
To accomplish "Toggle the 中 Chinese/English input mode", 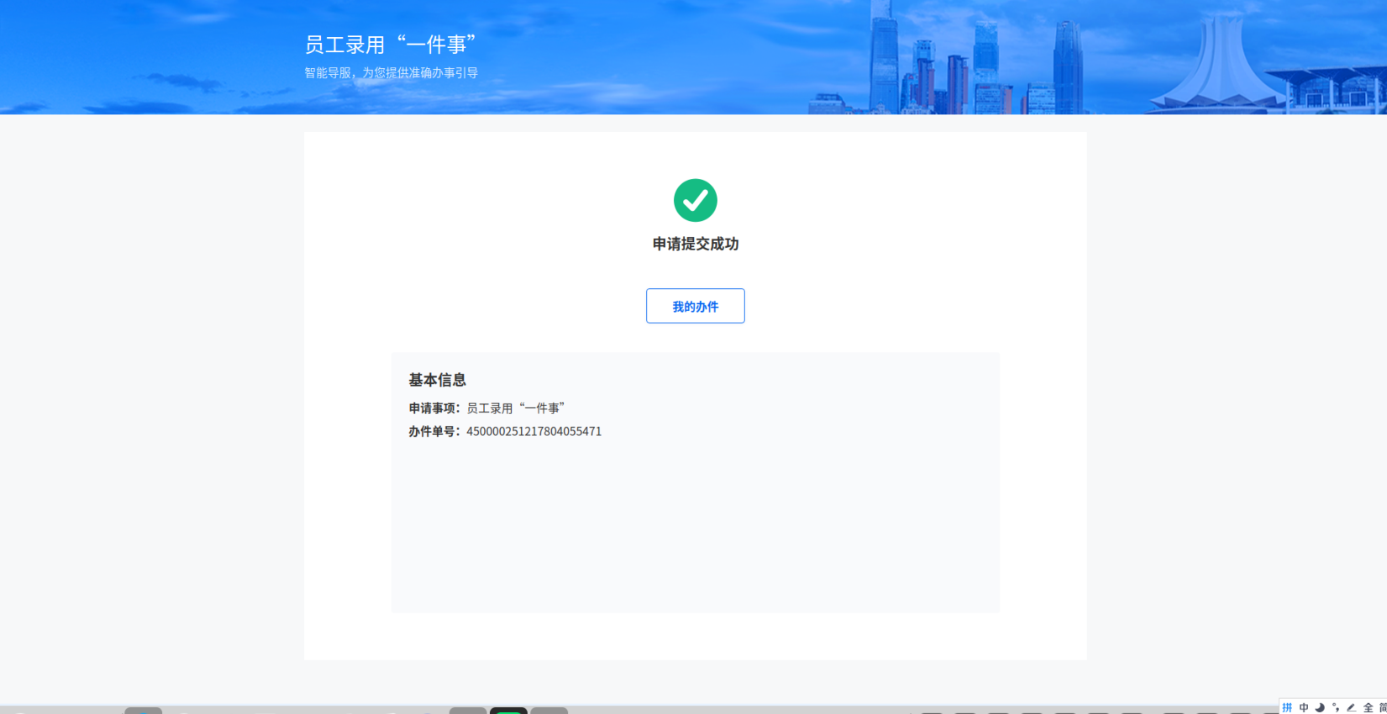I will [1303, 707].
